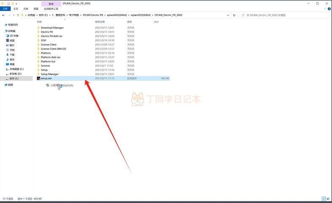The width and height of the screenshot is (332, 203).
Task: Select 软件 (E:) in the address breadcrumb
Action: coord(43,15)
